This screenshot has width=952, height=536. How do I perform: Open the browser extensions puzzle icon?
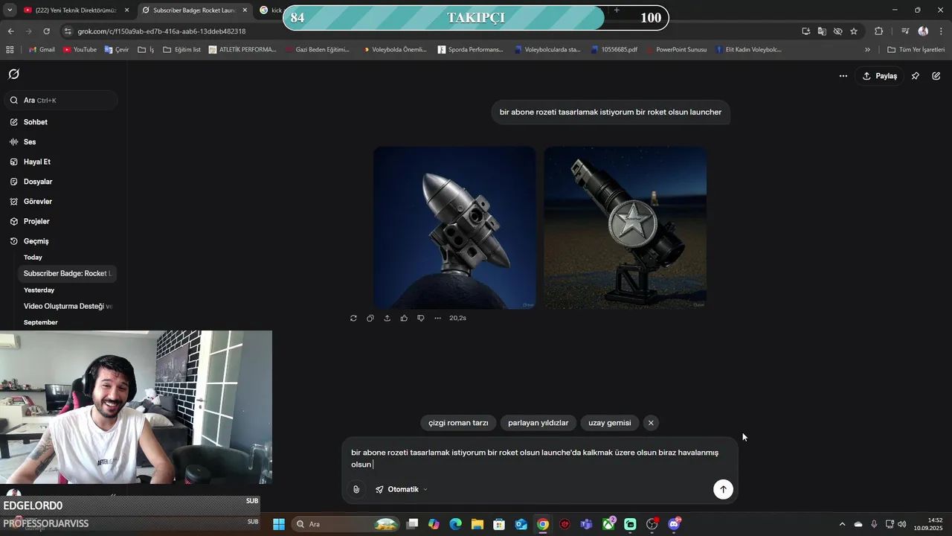[x=879, y=31]
